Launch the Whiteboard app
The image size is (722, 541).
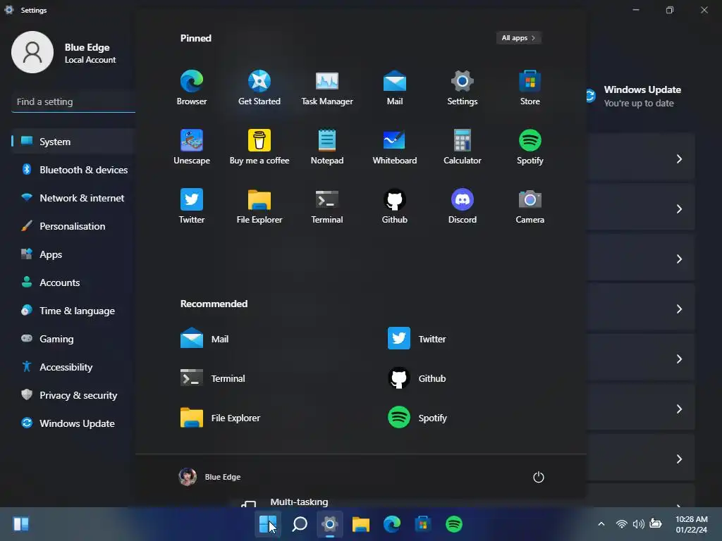point(395,147)
